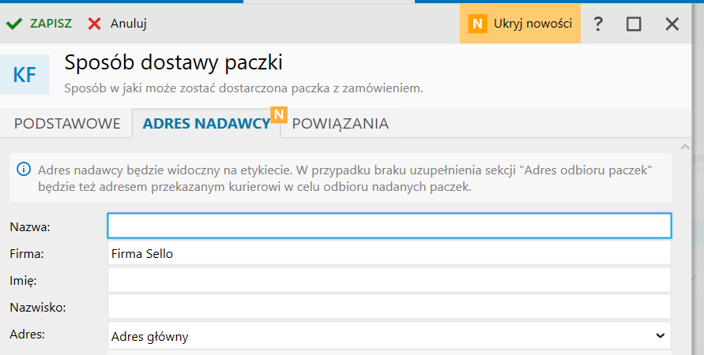The width and height of the screenshot is (704, 355).
Task: Open help with the question mark
Action: pyautogui.click(x=598, y=24)
